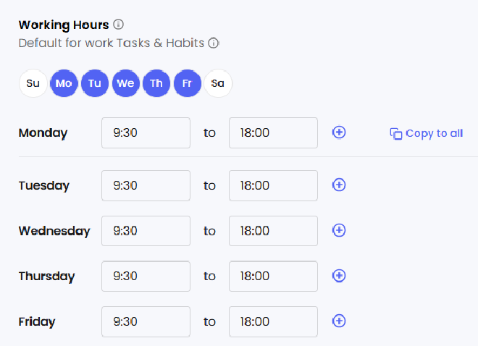Enable Sunday as a working day

(x=33, y=83)
